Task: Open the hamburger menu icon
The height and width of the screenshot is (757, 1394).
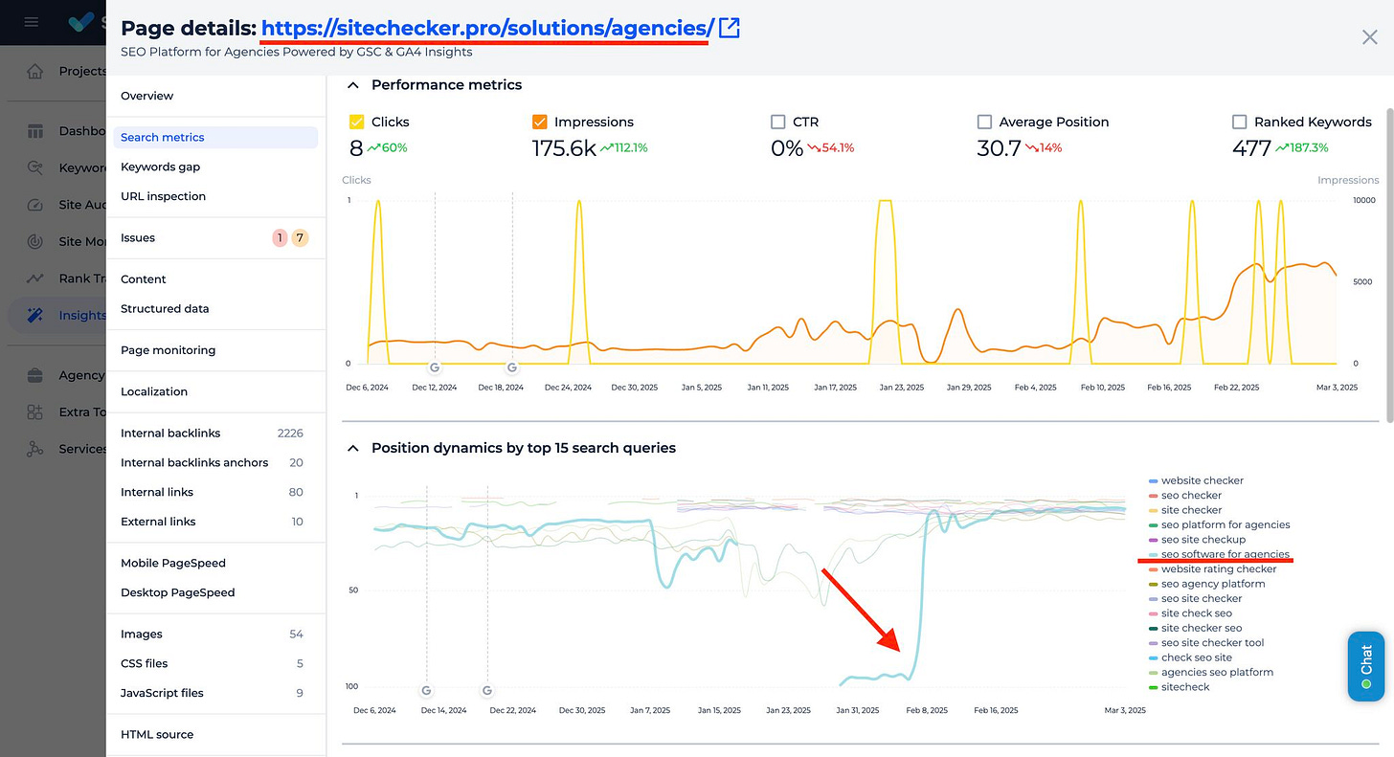Action: pyautogui.click(x=32, y=22)
